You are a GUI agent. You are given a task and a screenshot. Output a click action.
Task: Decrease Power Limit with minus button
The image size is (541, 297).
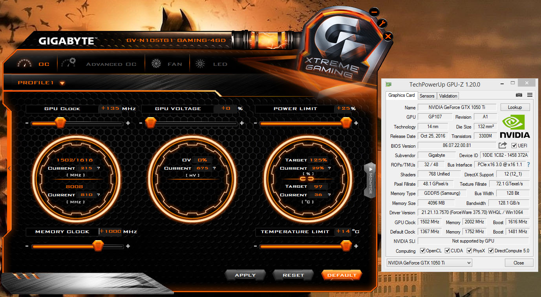(256, 123)
